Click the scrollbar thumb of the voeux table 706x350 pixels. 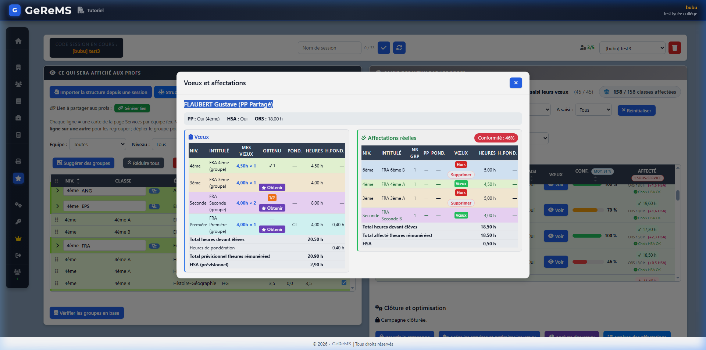point(678,195)
